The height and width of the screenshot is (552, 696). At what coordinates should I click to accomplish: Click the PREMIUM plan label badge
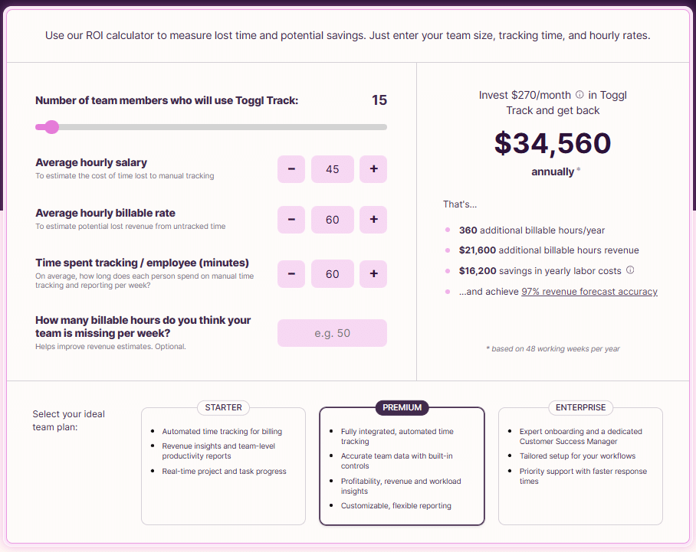coord(402,408)
